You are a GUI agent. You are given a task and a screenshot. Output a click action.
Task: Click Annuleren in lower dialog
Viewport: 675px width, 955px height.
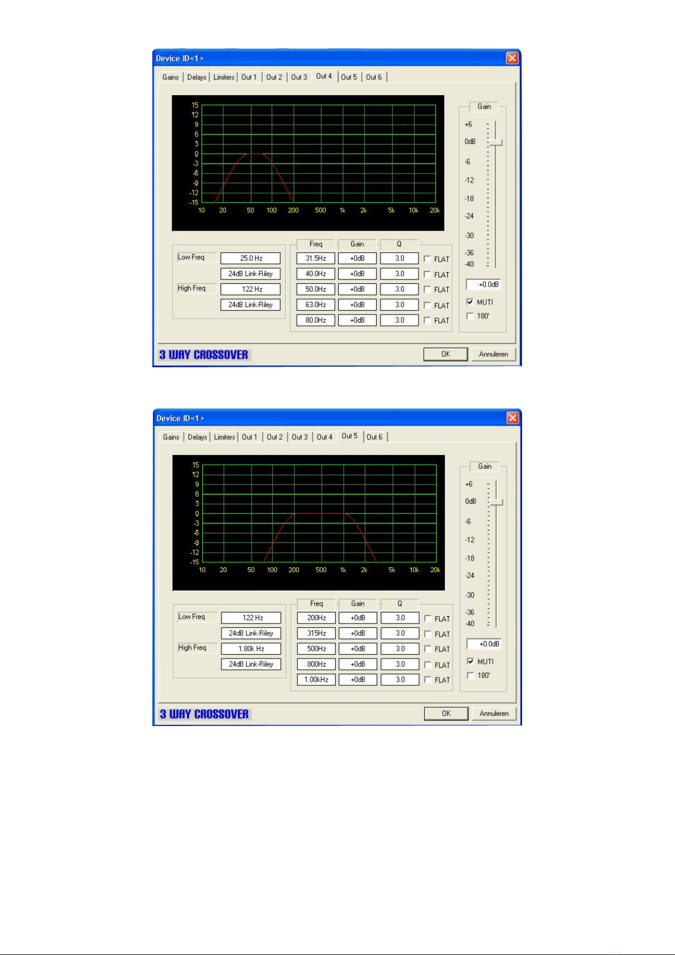click(494, 714)
